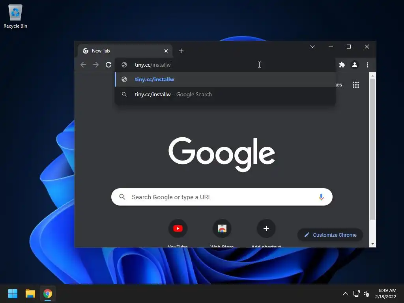Open the Chrome profile avatar icon
The image size is (404, 303).
pos(355,65)
